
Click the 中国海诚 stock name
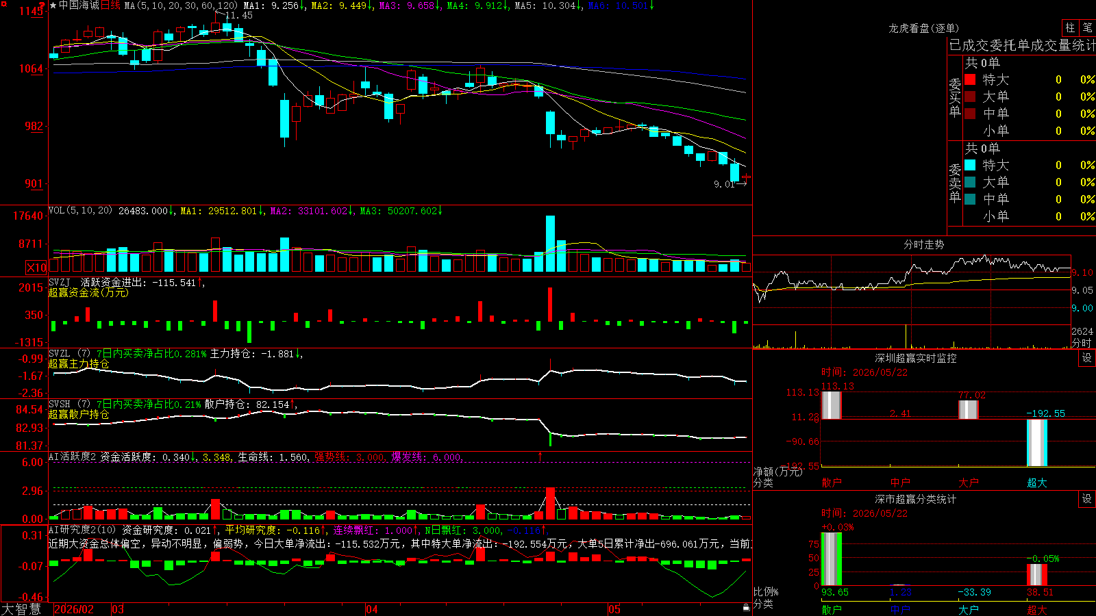(x=79, y=5)
